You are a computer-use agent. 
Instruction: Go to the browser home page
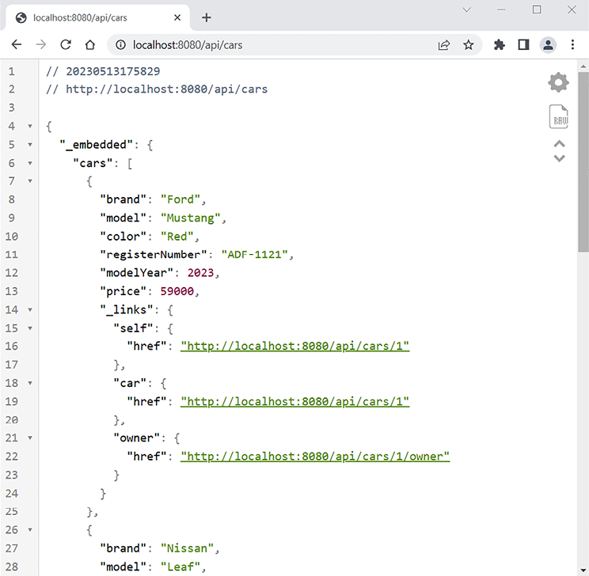coord(90,45)
